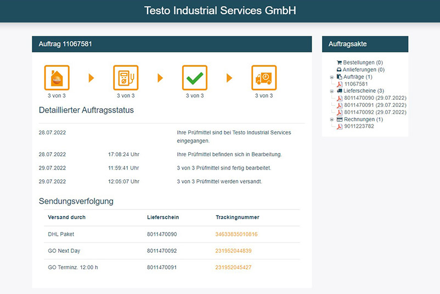Click the measuring device in-process icon
440x294 pixels.
pyautogui.click(x=126, y=78)
